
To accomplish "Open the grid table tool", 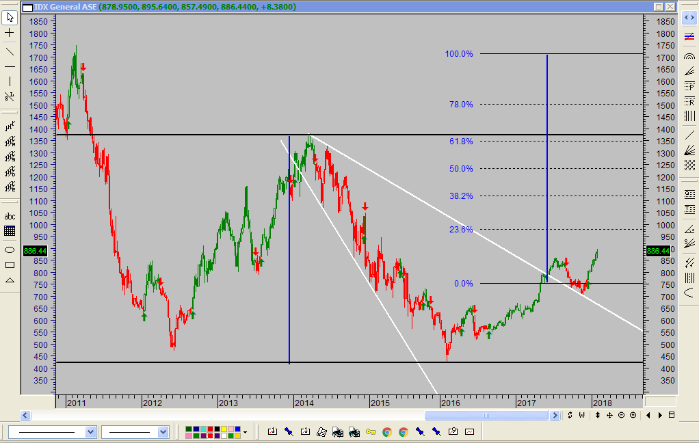I will 10,231.
